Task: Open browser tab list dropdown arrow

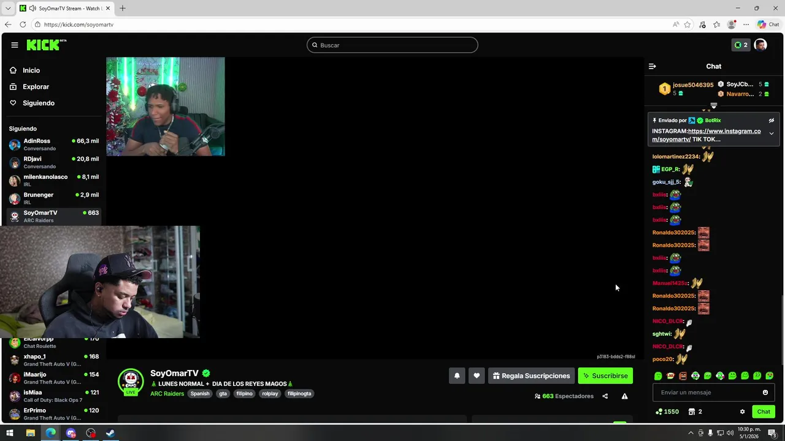Action: click(x=8, y=9)
